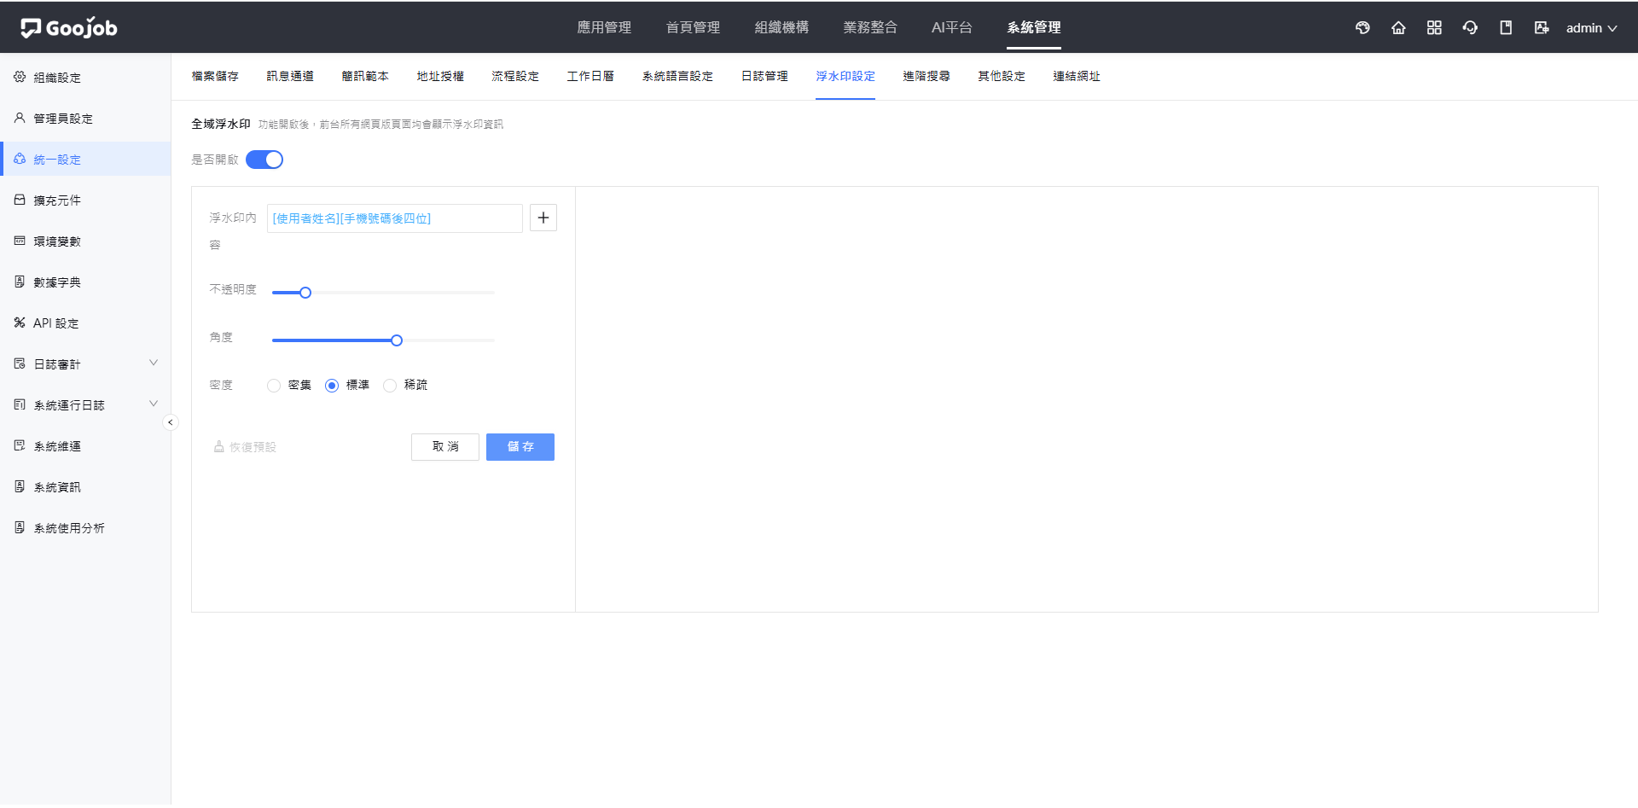Collapse the sidebar with arrow handle

pos(171,422)
